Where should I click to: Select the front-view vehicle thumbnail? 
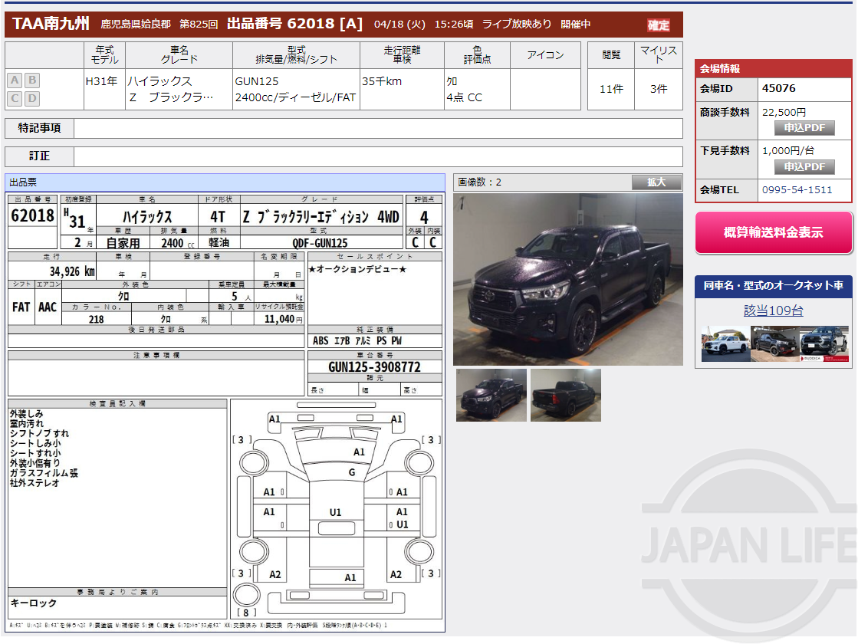click(x=491, y=395)
